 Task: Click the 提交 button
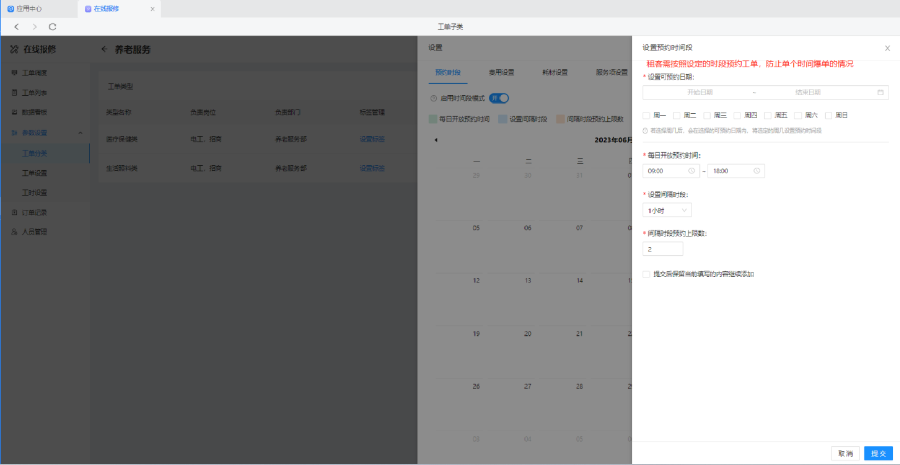point(878,453)
